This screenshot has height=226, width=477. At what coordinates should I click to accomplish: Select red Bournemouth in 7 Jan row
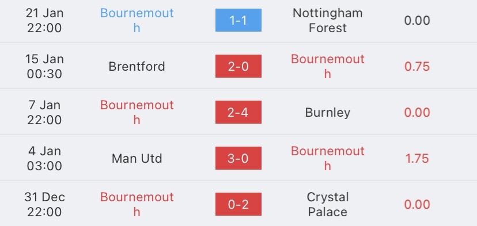coord(137,112)
